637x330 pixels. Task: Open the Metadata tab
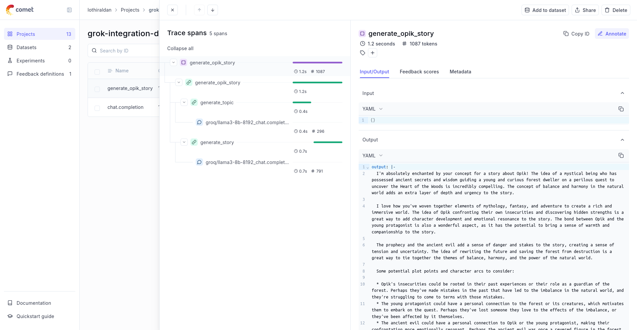coord(460,72)
